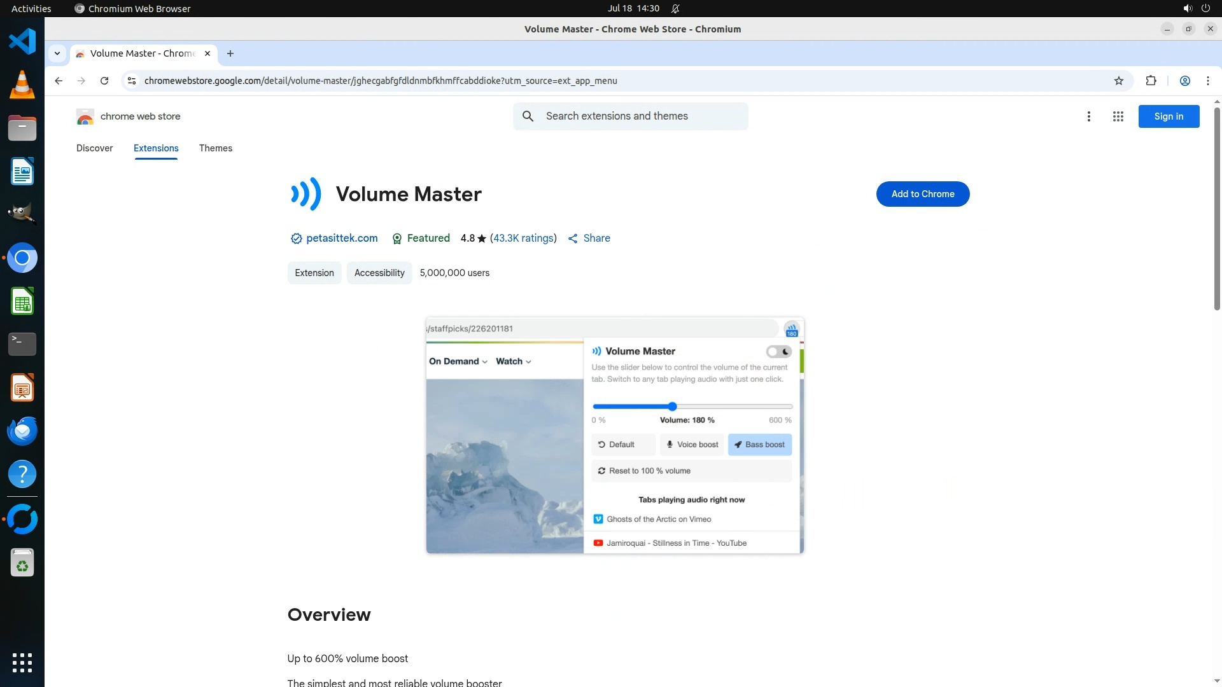Switch to the Discover tab
This screenshot has width=1222, height=687.
tap(94, 148)
